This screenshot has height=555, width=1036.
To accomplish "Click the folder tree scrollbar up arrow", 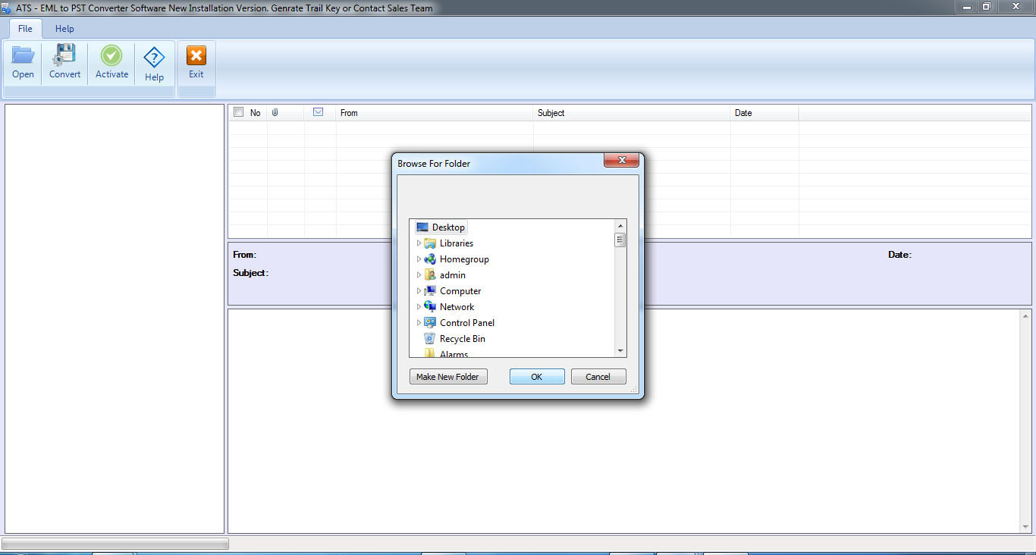I will point(620,226).
